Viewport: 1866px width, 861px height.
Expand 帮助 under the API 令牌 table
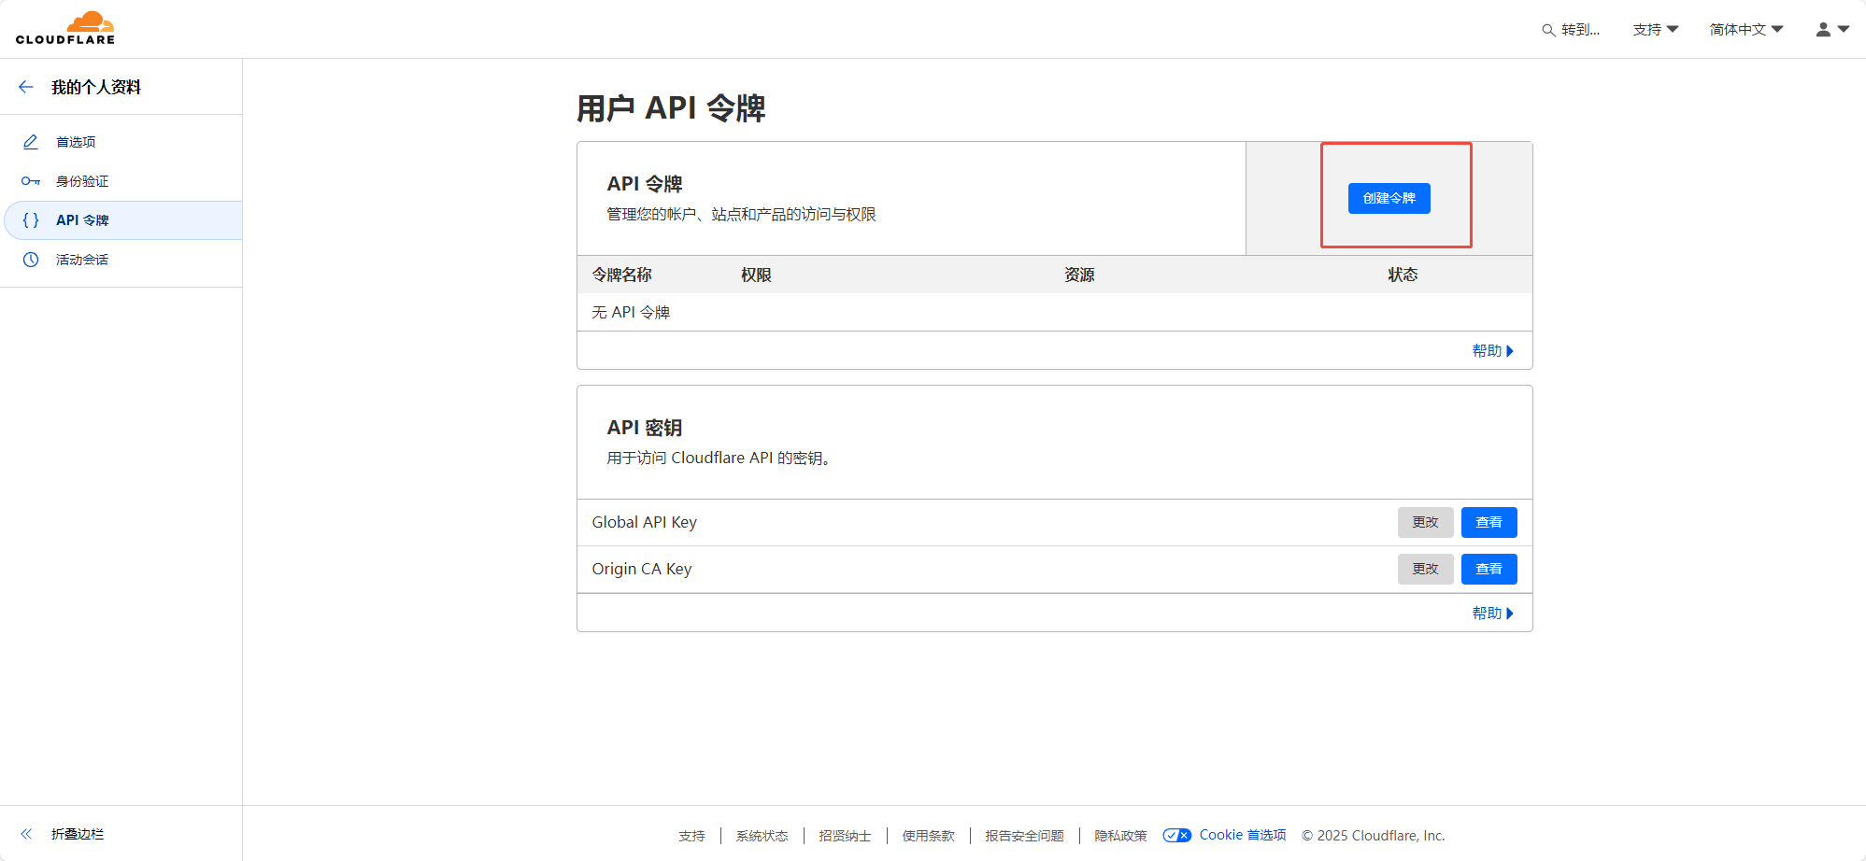1492,350
